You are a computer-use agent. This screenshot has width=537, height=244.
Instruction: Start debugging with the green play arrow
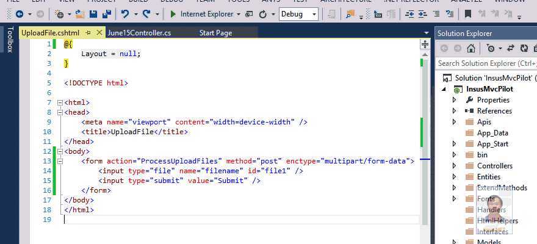(173, 14)
